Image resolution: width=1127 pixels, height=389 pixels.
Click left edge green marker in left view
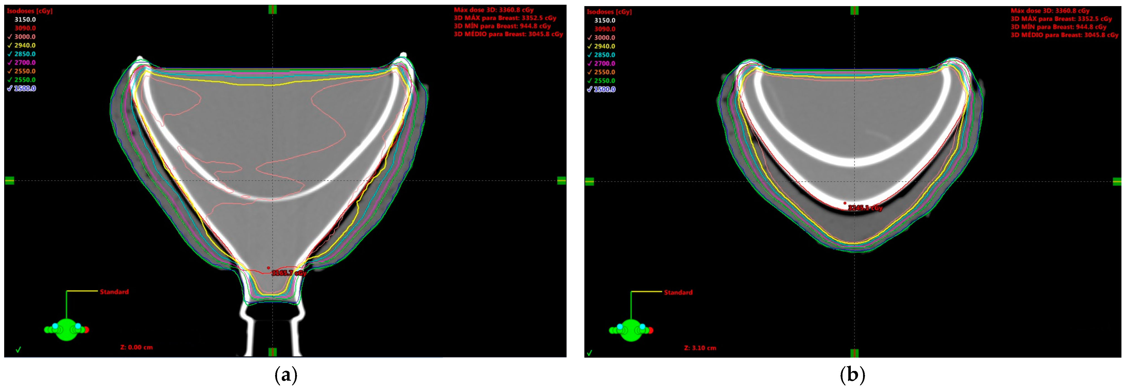(10, 180)
